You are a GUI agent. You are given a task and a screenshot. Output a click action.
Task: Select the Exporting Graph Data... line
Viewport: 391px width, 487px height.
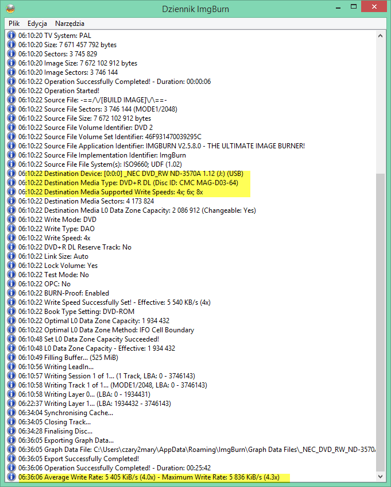(66, 440)
